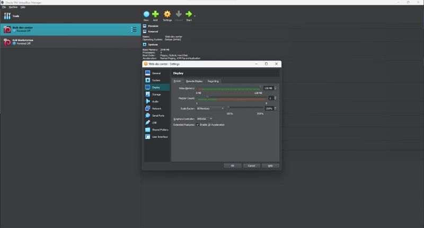Click the Cancel button
The height and width of the screenshot is (228, 424).
pos(251,165)
